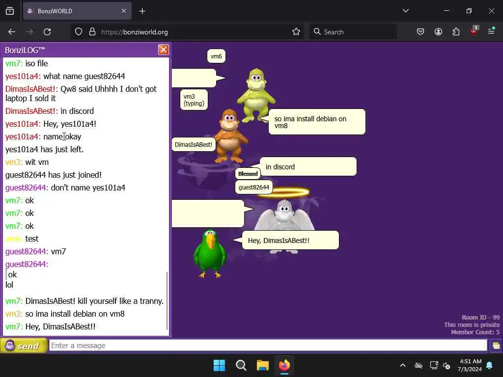Bookmark this page with star icon
503x377 pixels.
tap(296, 32)
